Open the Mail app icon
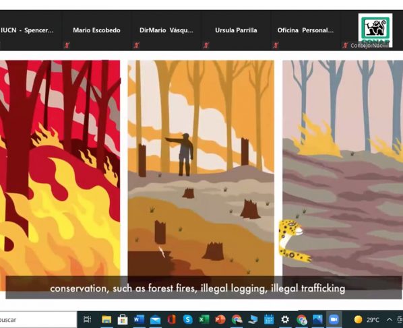The height and width of the screenshot is (328, 403). [x=155, y=320]
